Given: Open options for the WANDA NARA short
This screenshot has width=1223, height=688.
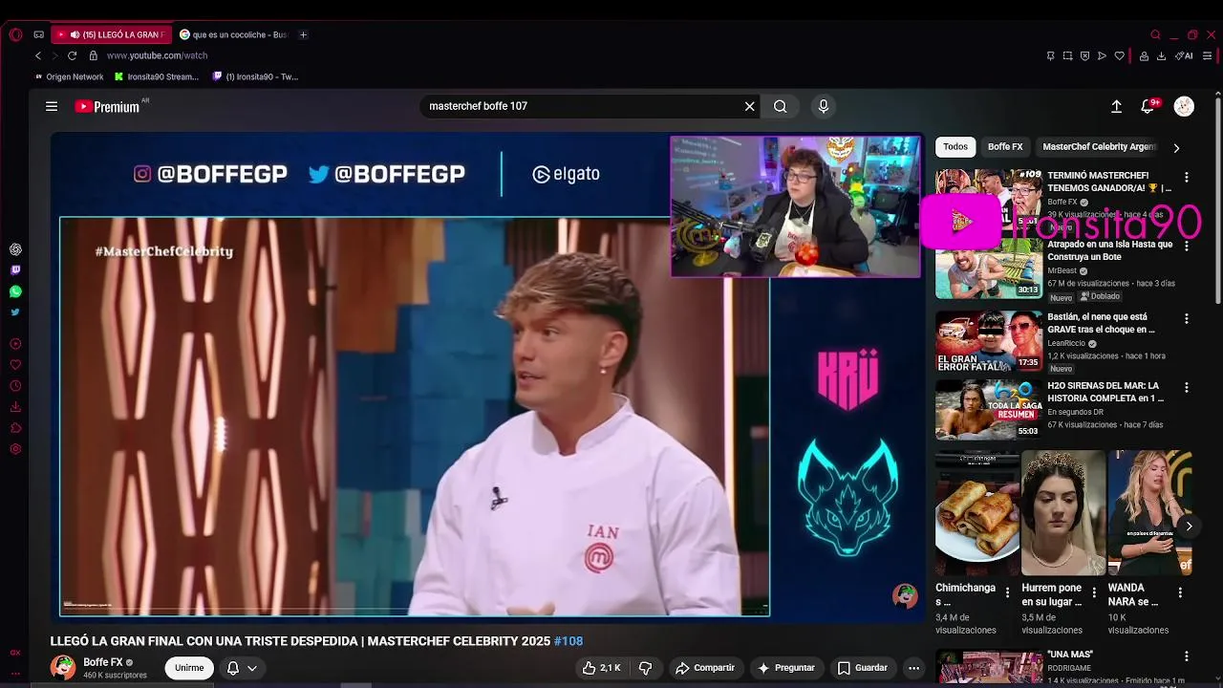Looking at the screenshot, I should [1180, 593].
